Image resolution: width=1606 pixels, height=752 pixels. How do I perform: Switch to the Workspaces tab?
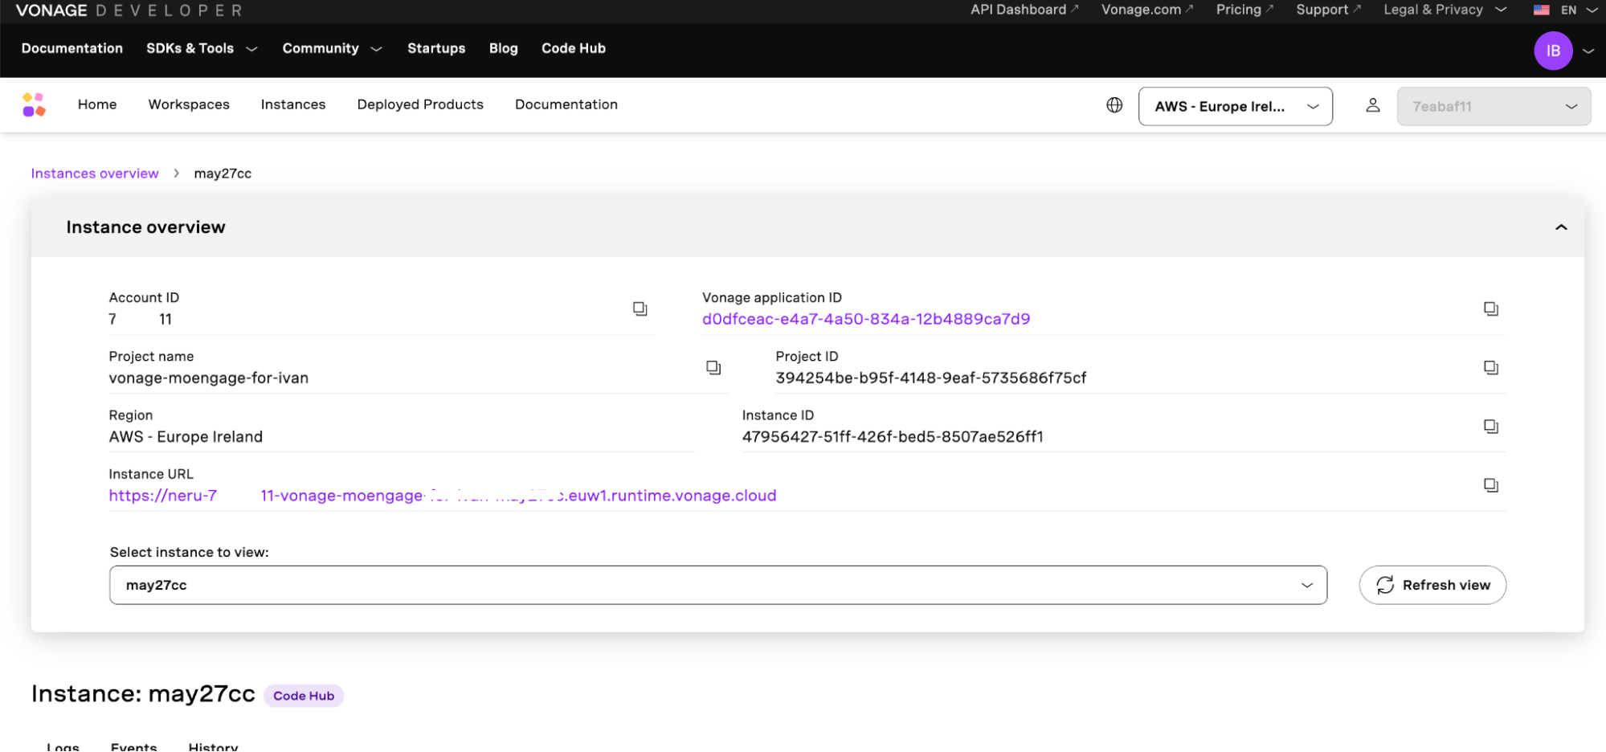click(x=189, y=104)
